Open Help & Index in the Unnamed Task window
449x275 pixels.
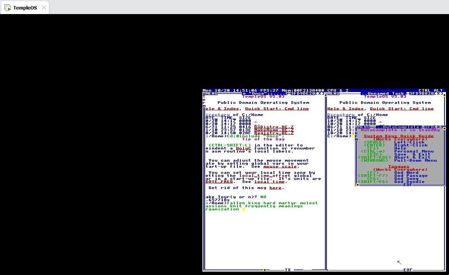coord(346,109)
